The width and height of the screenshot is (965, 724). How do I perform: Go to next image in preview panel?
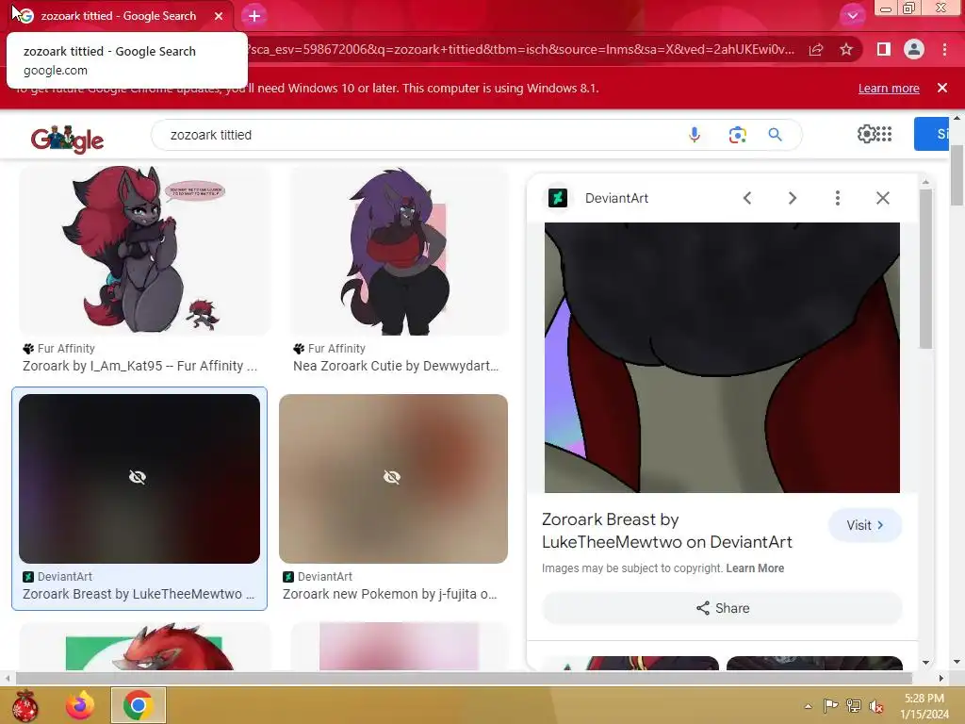point(793,198)
